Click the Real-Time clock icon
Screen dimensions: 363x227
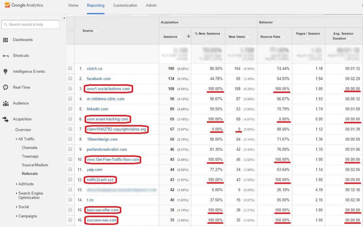(6, 88)
